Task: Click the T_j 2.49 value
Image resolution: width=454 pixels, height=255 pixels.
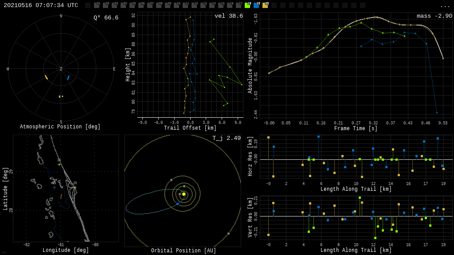Action: click(x=227, y=138)
